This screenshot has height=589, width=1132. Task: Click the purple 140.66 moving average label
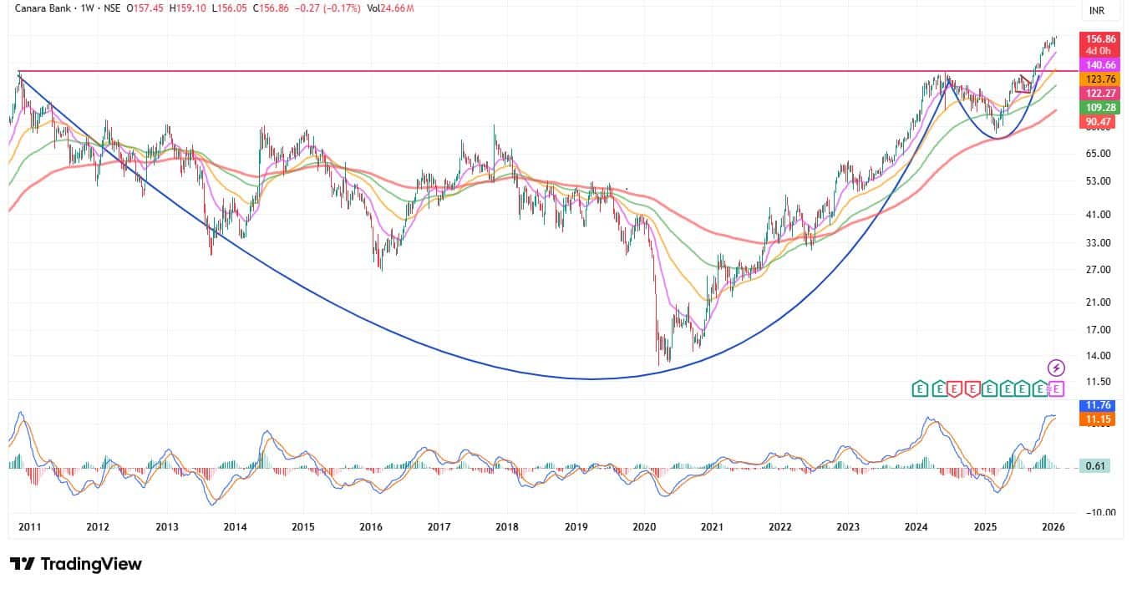[x=1099, y=64]
